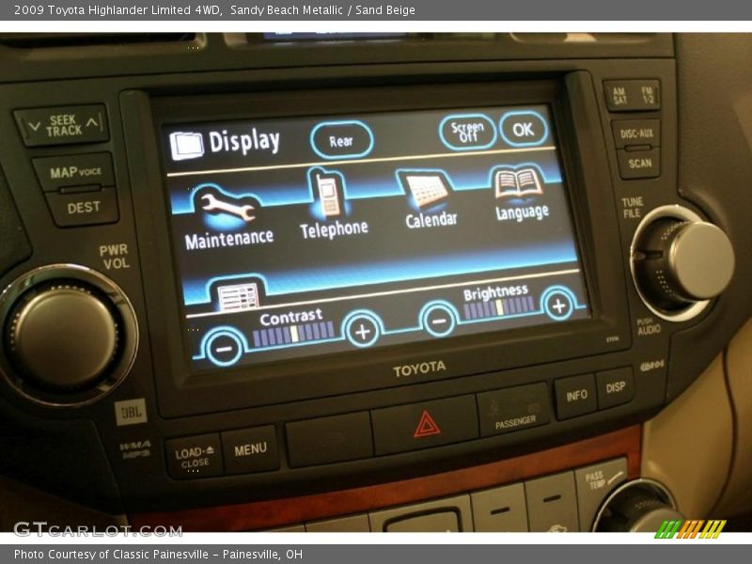Confirm settings with OK button
Screen dimensions: 752x564
[524, 130]
